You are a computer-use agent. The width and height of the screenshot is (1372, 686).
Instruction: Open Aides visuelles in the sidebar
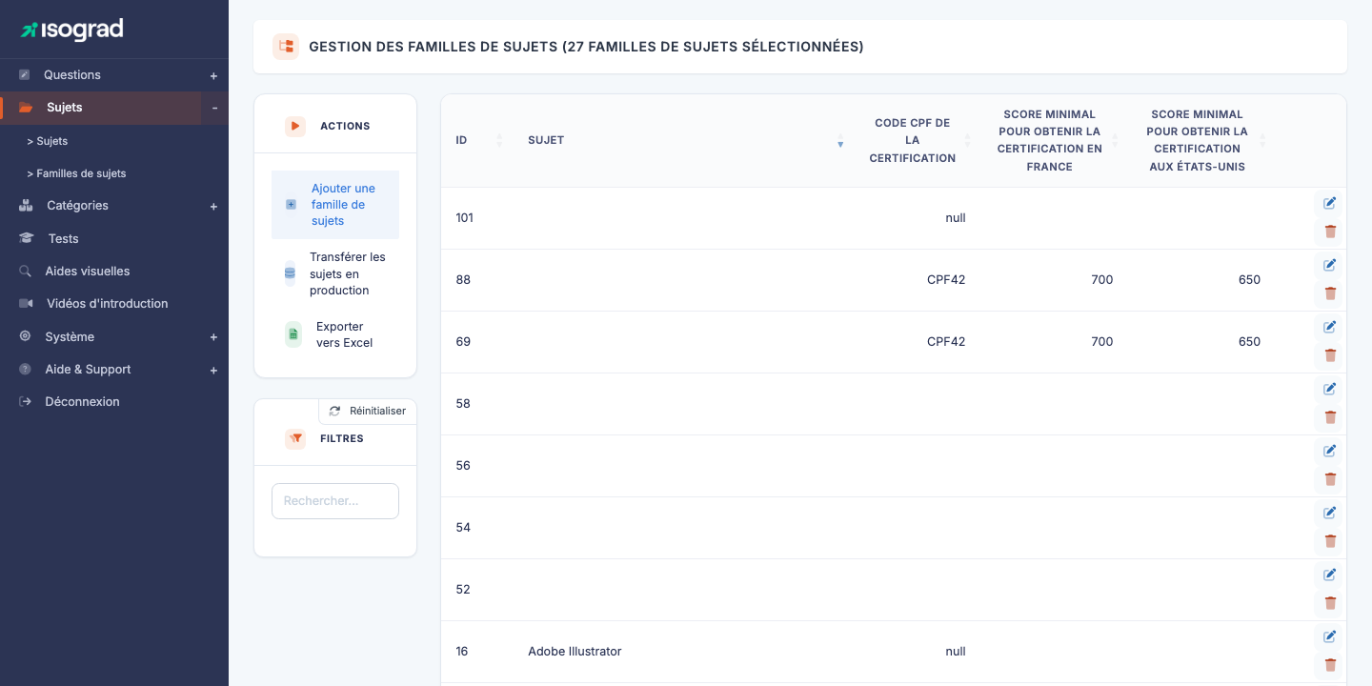pos(88,271)
